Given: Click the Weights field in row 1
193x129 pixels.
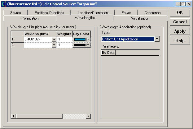Looking at the screenshot, I should click(x=64, y=39).
